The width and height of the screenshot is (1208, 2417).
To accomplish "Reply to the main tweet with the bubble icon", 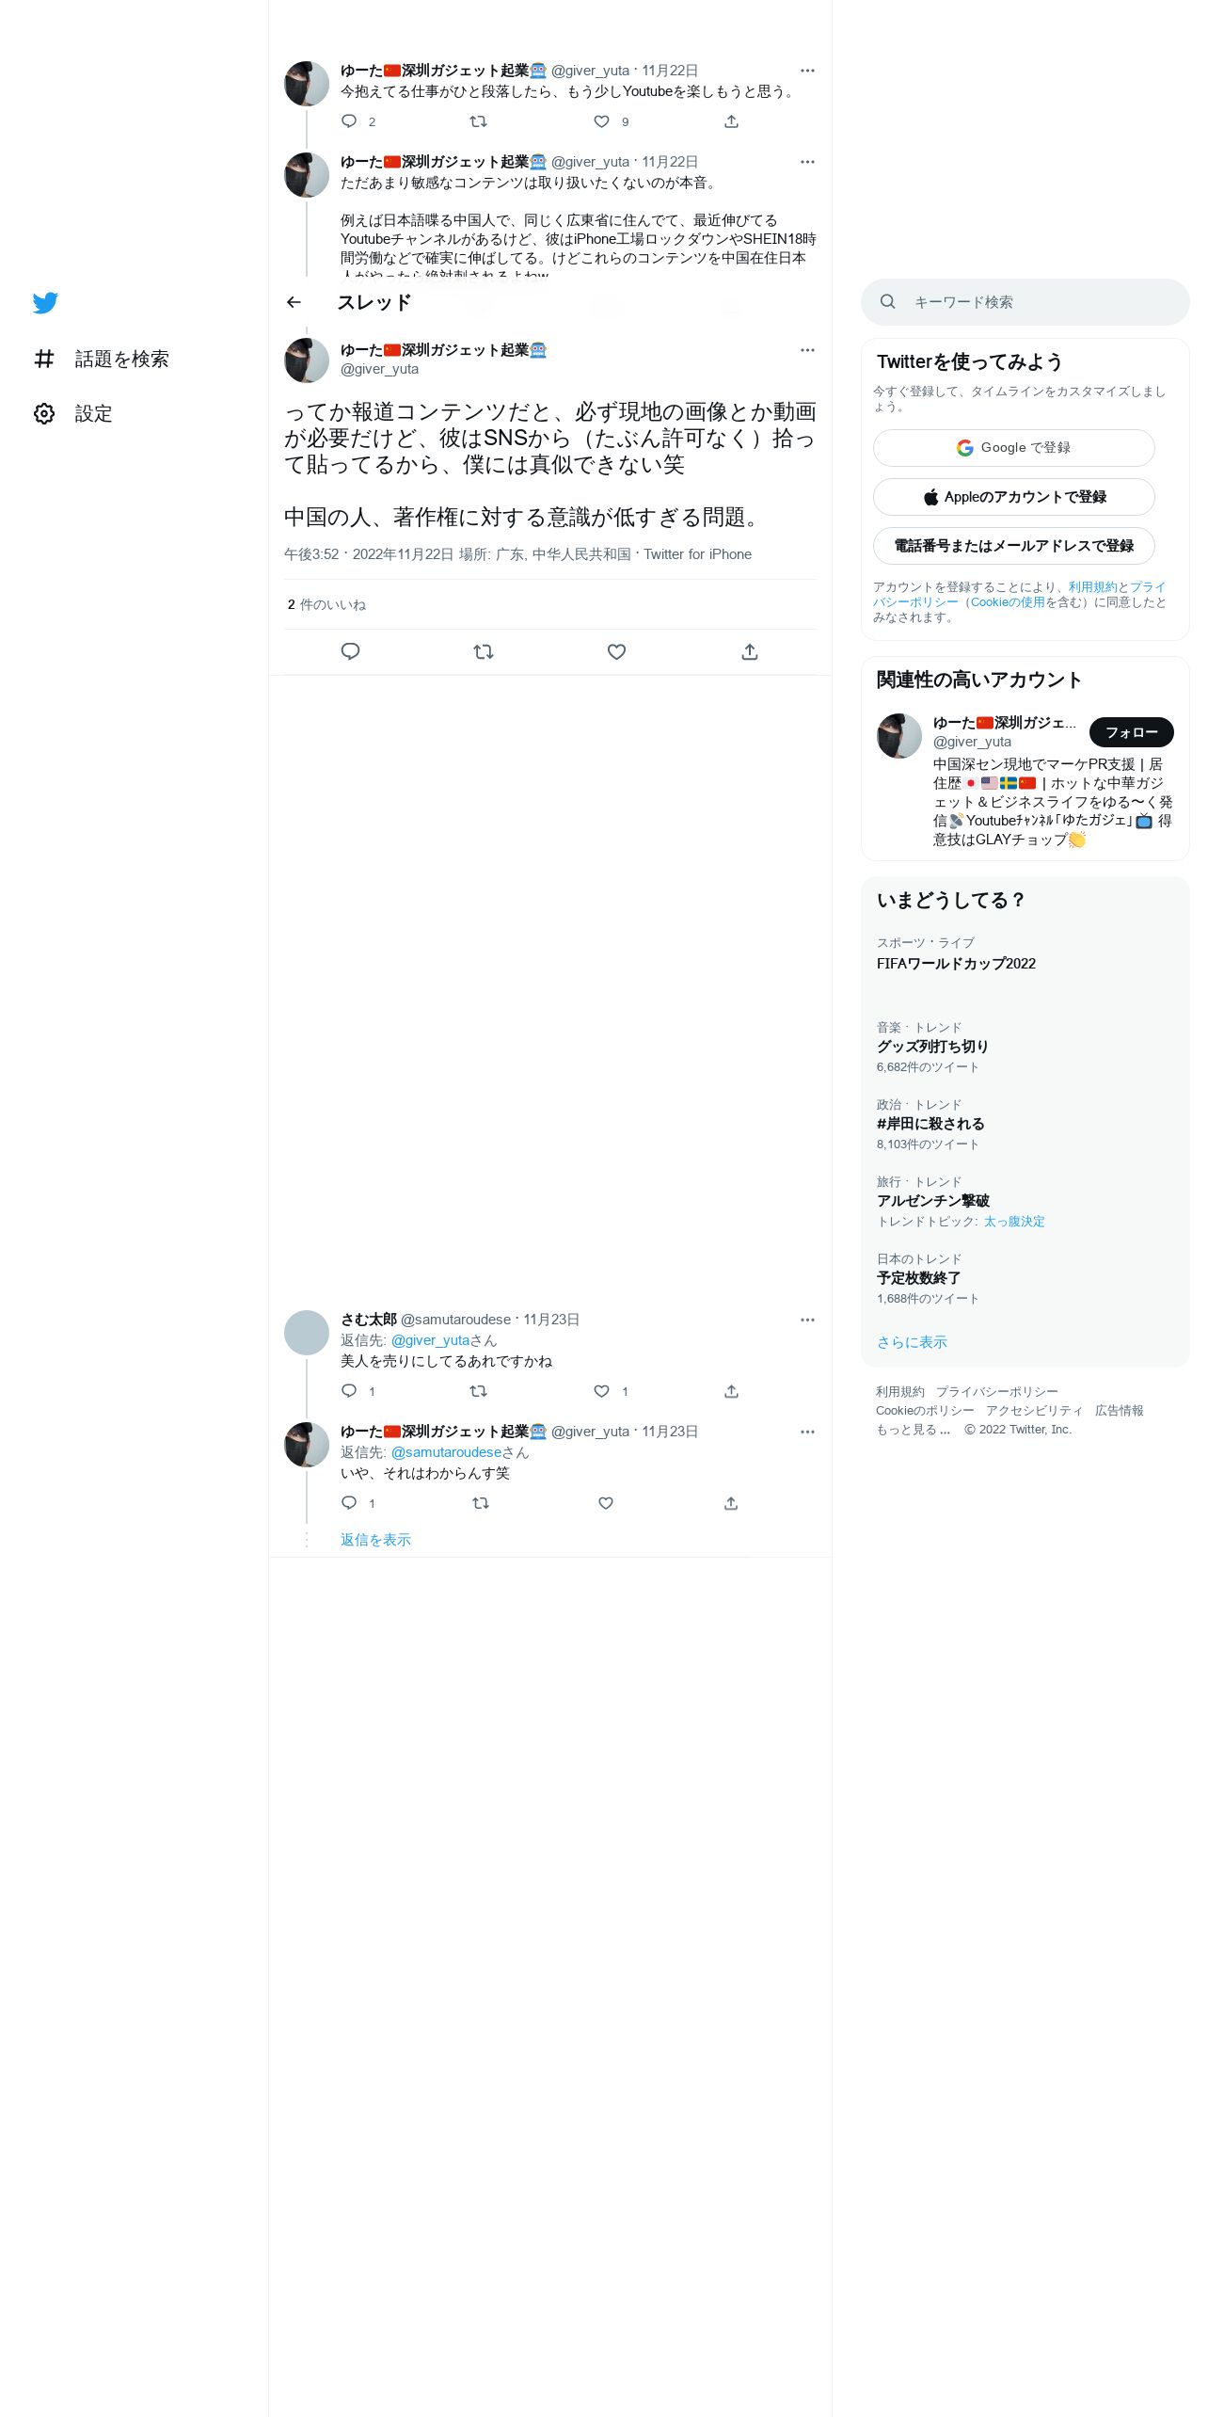I will coord(350,651).
